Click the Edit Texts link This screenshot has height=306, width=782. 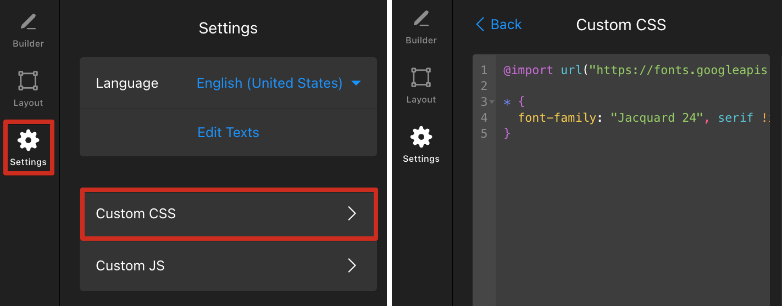click(x=229, y=132)
